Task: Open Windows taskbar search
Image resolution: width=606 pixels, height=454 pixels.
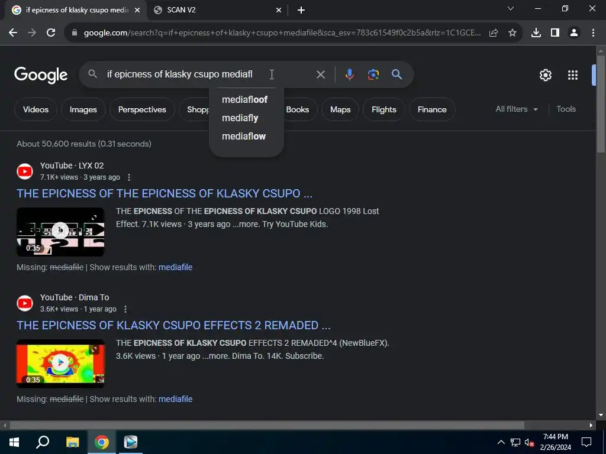Action: point(43,442)
